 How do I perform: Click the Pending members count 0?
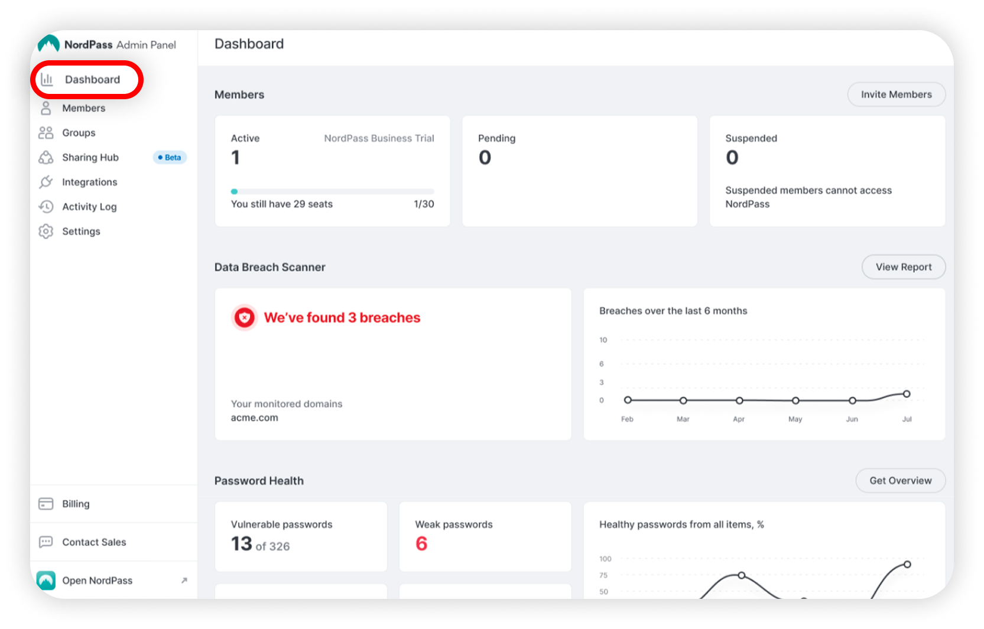coord(485,158)
